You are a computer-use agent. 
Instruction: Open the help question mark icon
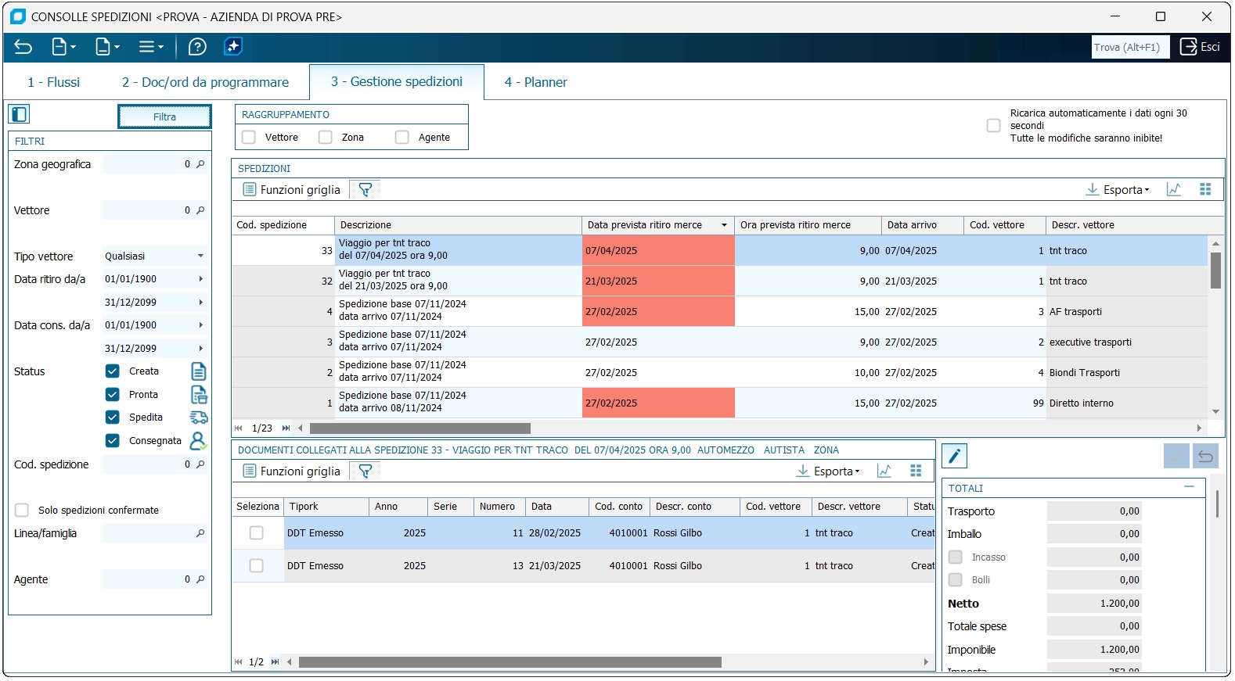tap(197, 47)
